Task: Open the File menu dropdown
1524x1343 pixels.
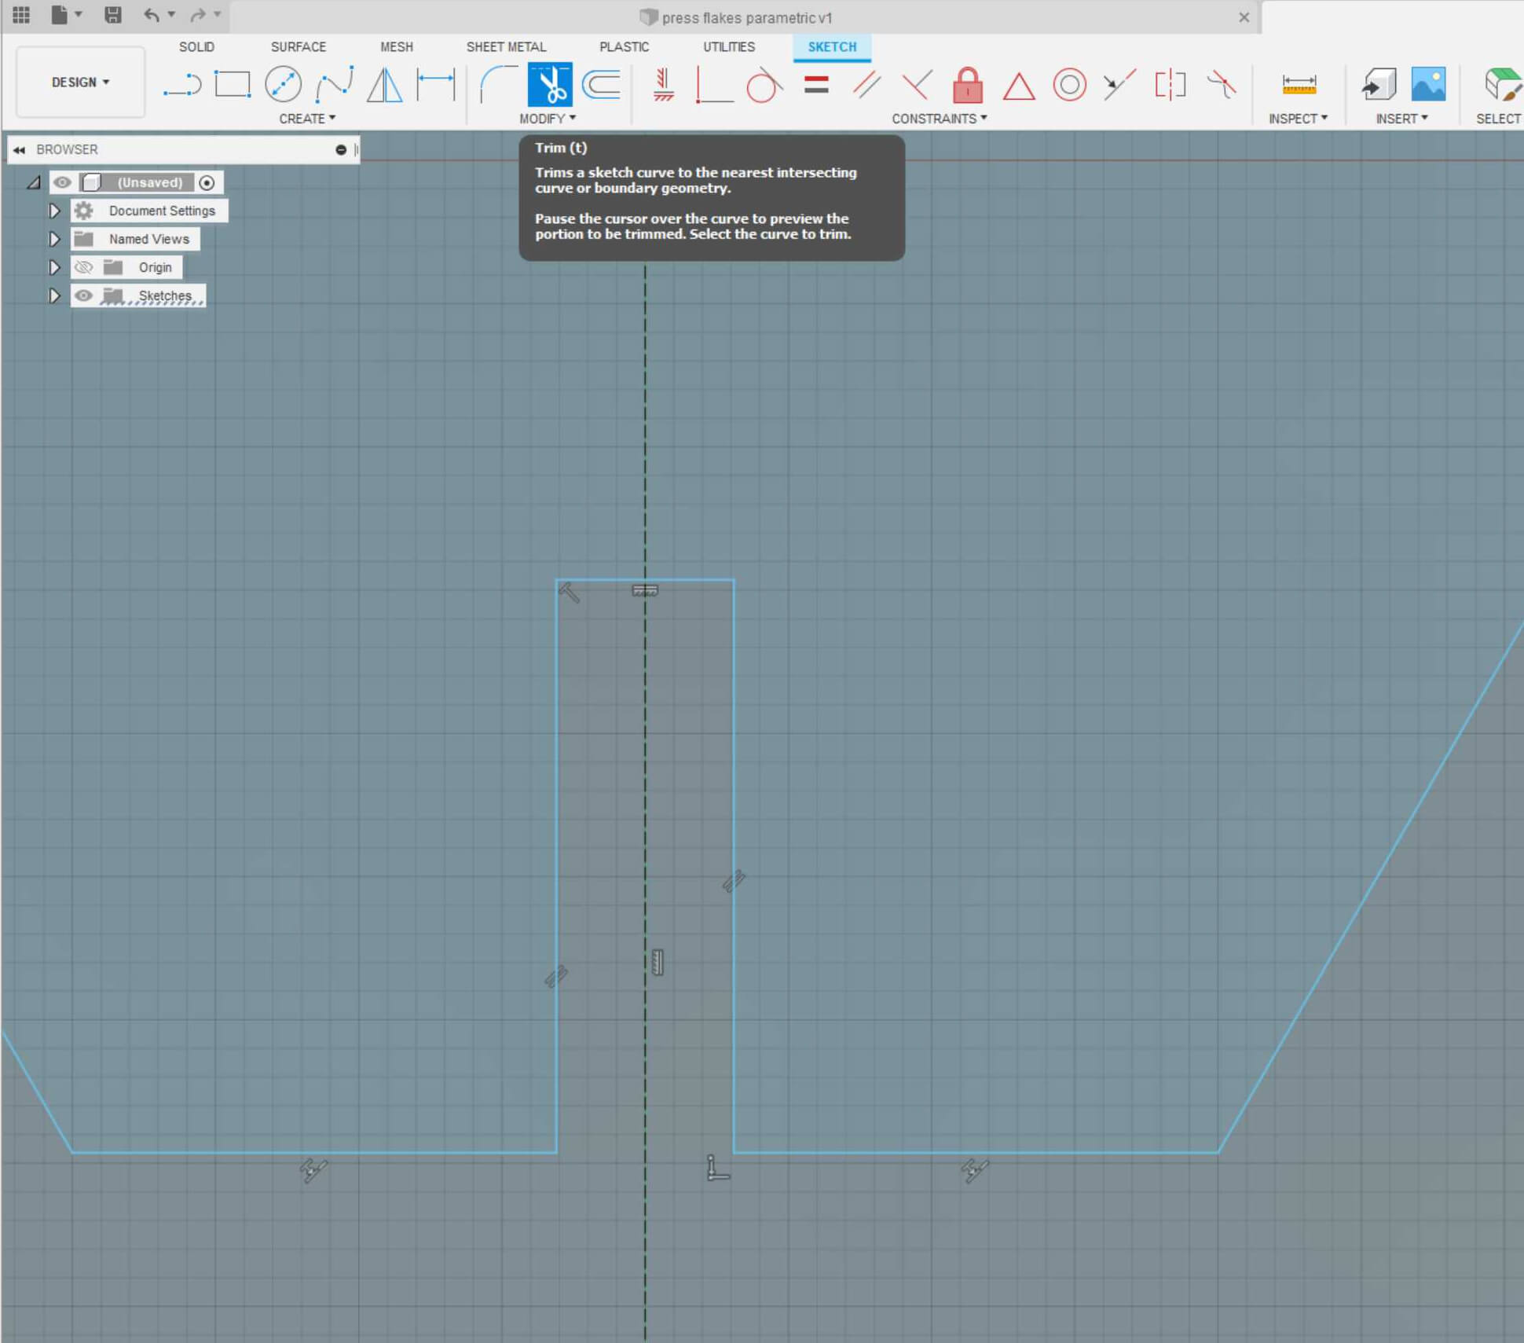Action: (x=66, y=14)
